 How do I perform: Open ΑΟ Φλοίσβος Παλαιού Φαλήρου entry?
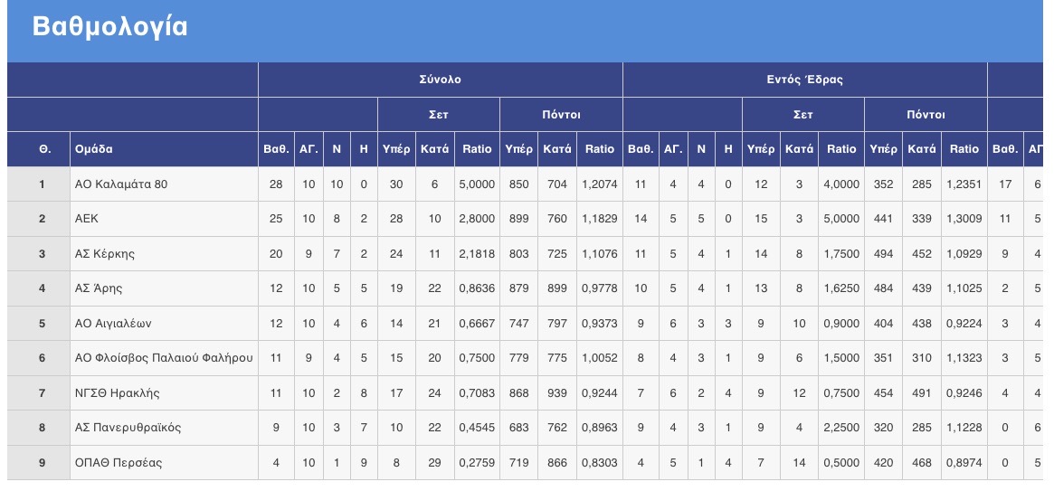click(x=164, y=358)
